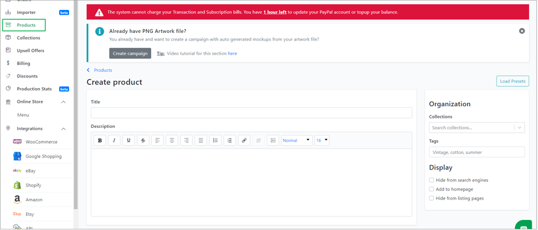Click the Bold formatting icon
Image resolution: width=538 pixels, height=230 pixels.
(100, 140)
